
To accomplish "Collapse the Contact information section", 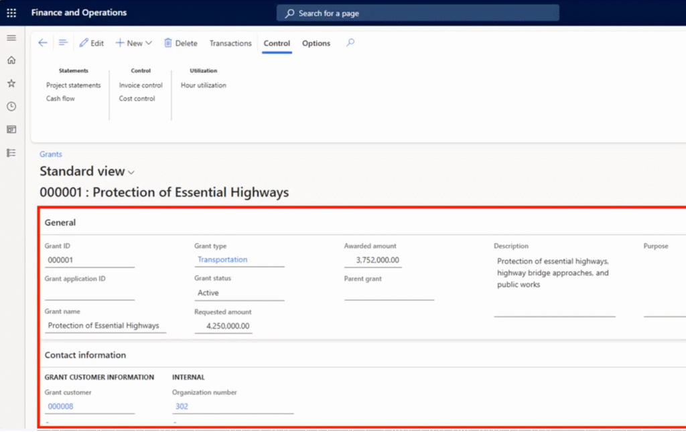I will [x=85, y=355].
